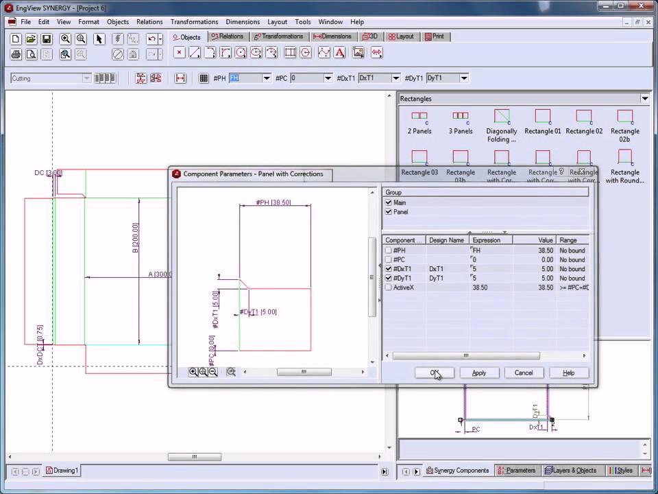Image resolution: width=658 pixels, height=494 pixels.
Task: Uncheck the #DyT1 component checkbox
Action: click(x=388, y=278)
